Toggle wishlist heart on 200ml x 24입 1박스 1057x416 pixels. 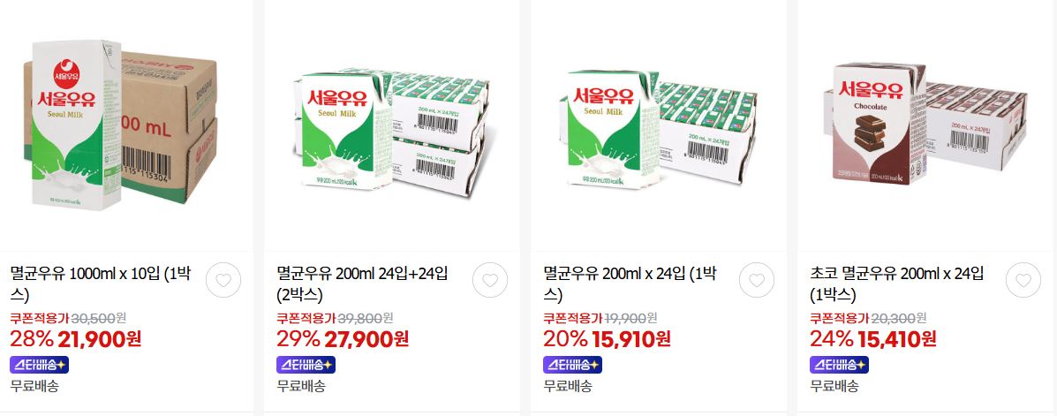[x=757, y=280]
